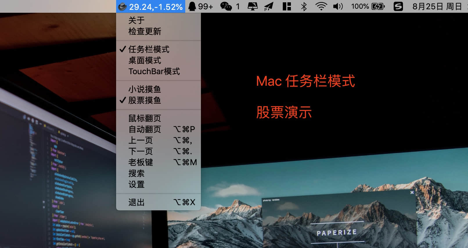Click the paper plane menu bar icon

269,6
